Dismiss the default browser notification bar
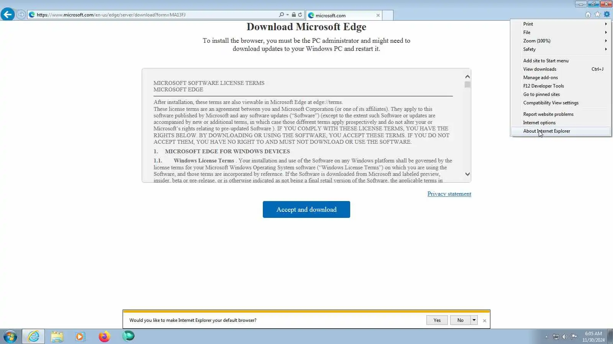The height and width of the screenshot is (344, 613). pos(484,321)
